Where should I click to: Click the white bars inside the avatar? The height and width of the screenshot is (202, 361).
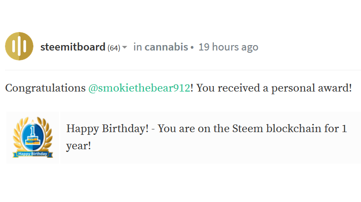19,46
